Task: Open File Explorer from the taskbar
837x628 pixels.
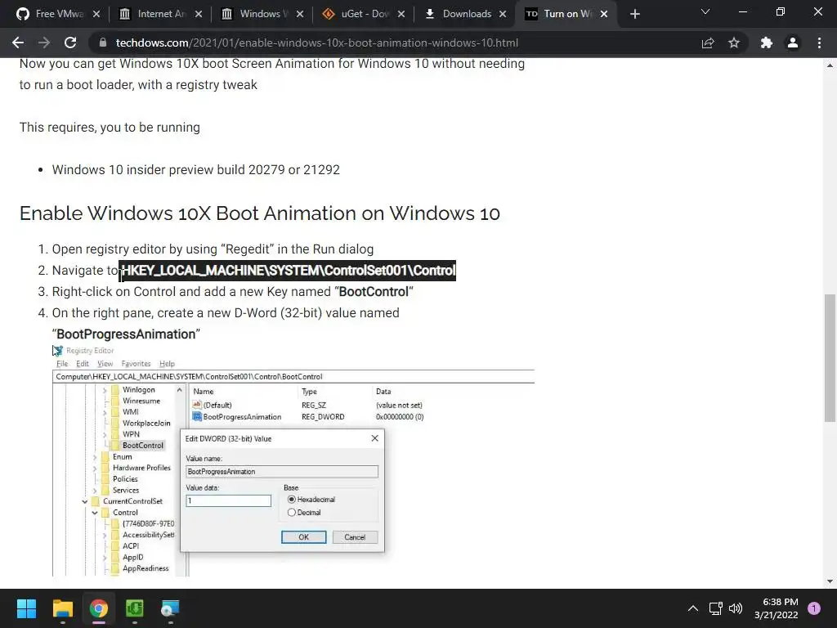Action: (62, 608)
